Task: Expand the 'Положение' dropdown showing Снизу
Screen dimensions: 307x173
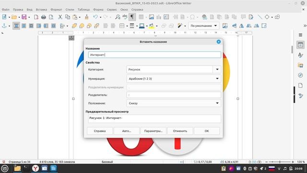Action: click(174, 103)
